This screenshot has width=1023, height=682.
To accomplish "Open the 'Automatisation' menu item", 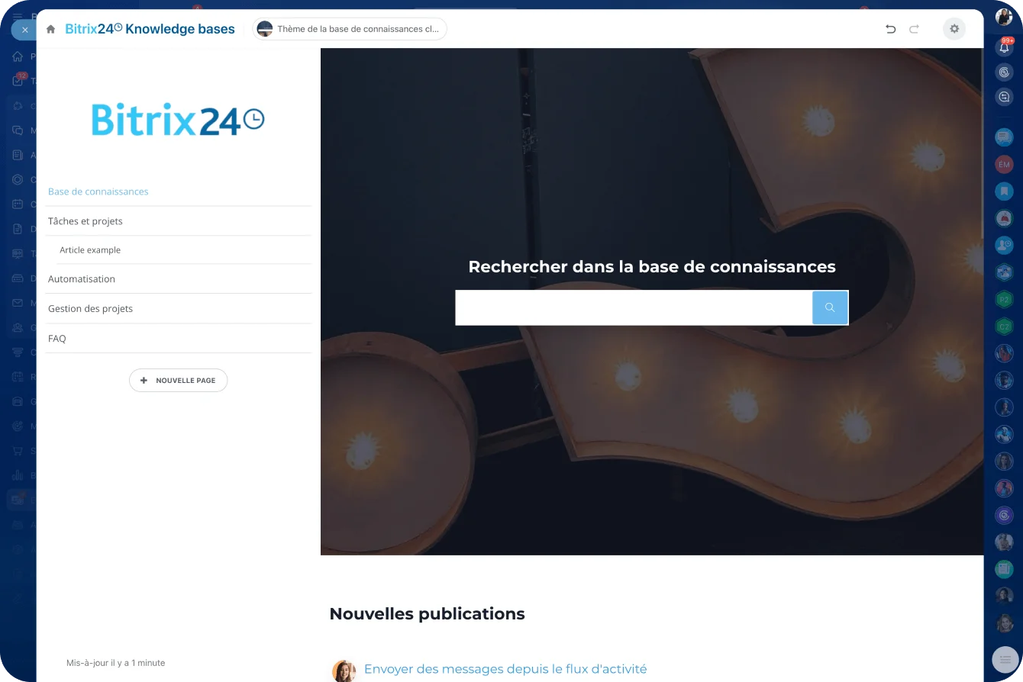I will tap(82, 279).
